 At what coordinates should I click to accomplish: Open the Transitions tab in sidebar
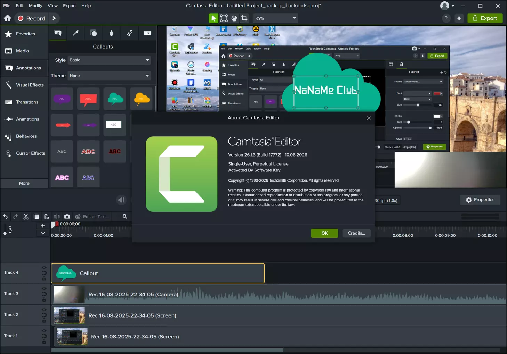[24, 102]
